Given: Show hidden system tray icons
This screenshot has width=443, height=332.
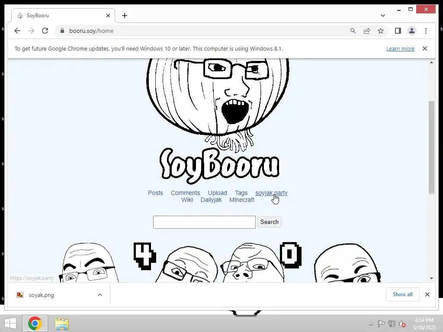Looking at the screenshot, I should point(371,324).
